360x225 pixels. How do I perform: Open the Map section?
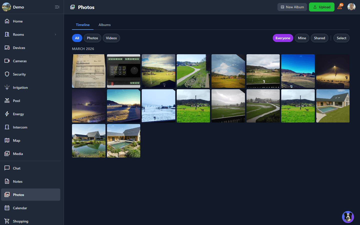coord(16,140)
